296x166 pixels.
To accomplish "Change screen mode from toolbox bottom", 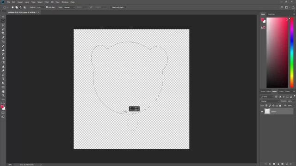I will 3,117.
